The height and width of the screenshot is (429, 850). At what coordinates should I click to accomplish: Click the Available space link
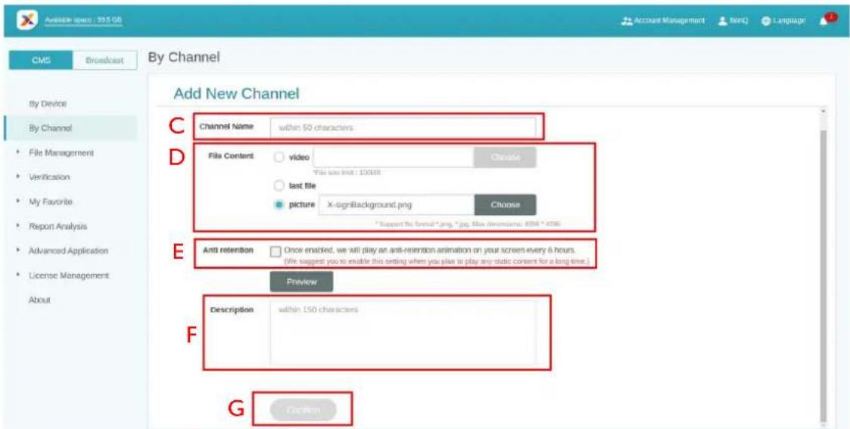(x=83, y=20)
